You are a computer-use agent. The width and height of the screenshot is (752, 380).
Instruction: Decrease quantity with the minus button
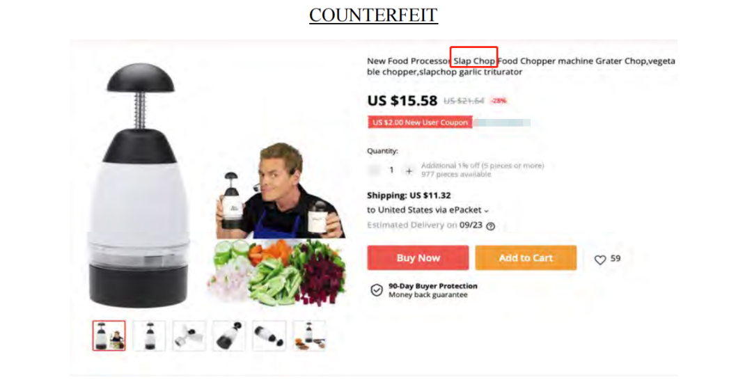tap(374, 170)
